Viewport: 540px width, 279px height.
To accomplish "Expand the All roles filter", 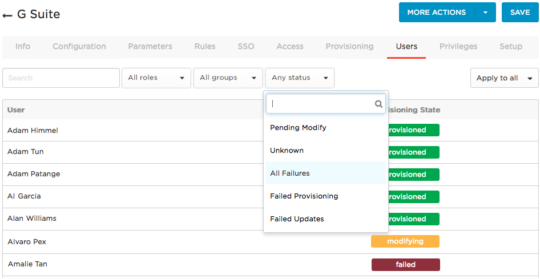I will pyautogui.click(x=156, y=78).
